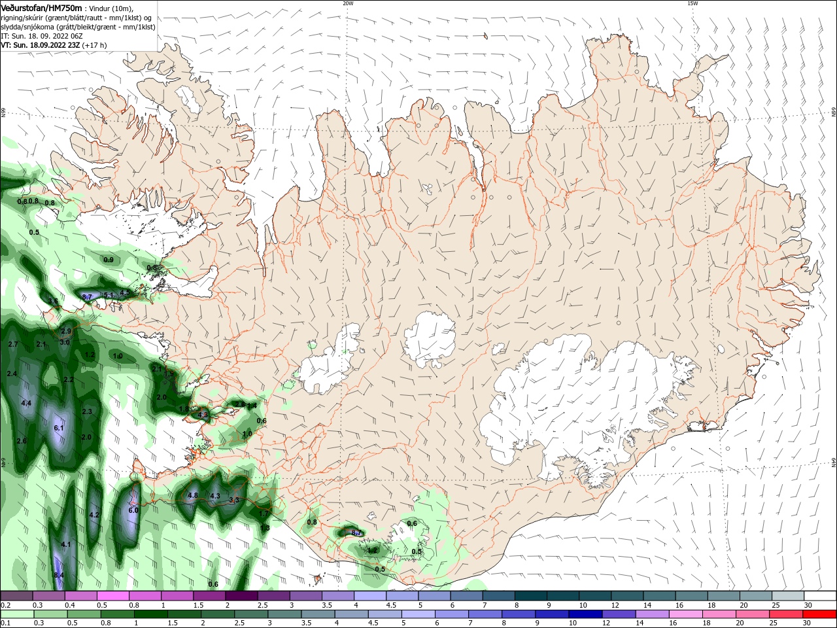Click the 2.4 precipitation value
Image resolution: width=837 pixels, height=628 pixels.
click(12, 374)
